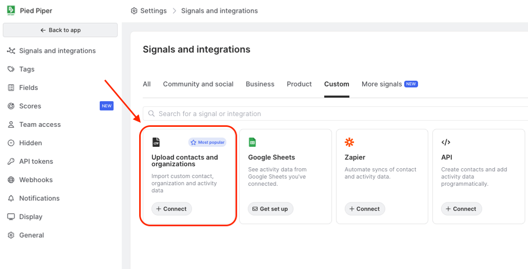Image resolution: width=528 pixels, height=269 pixels.
Task: Click the API tokens key icon
Action: click(x=11, y=161)
